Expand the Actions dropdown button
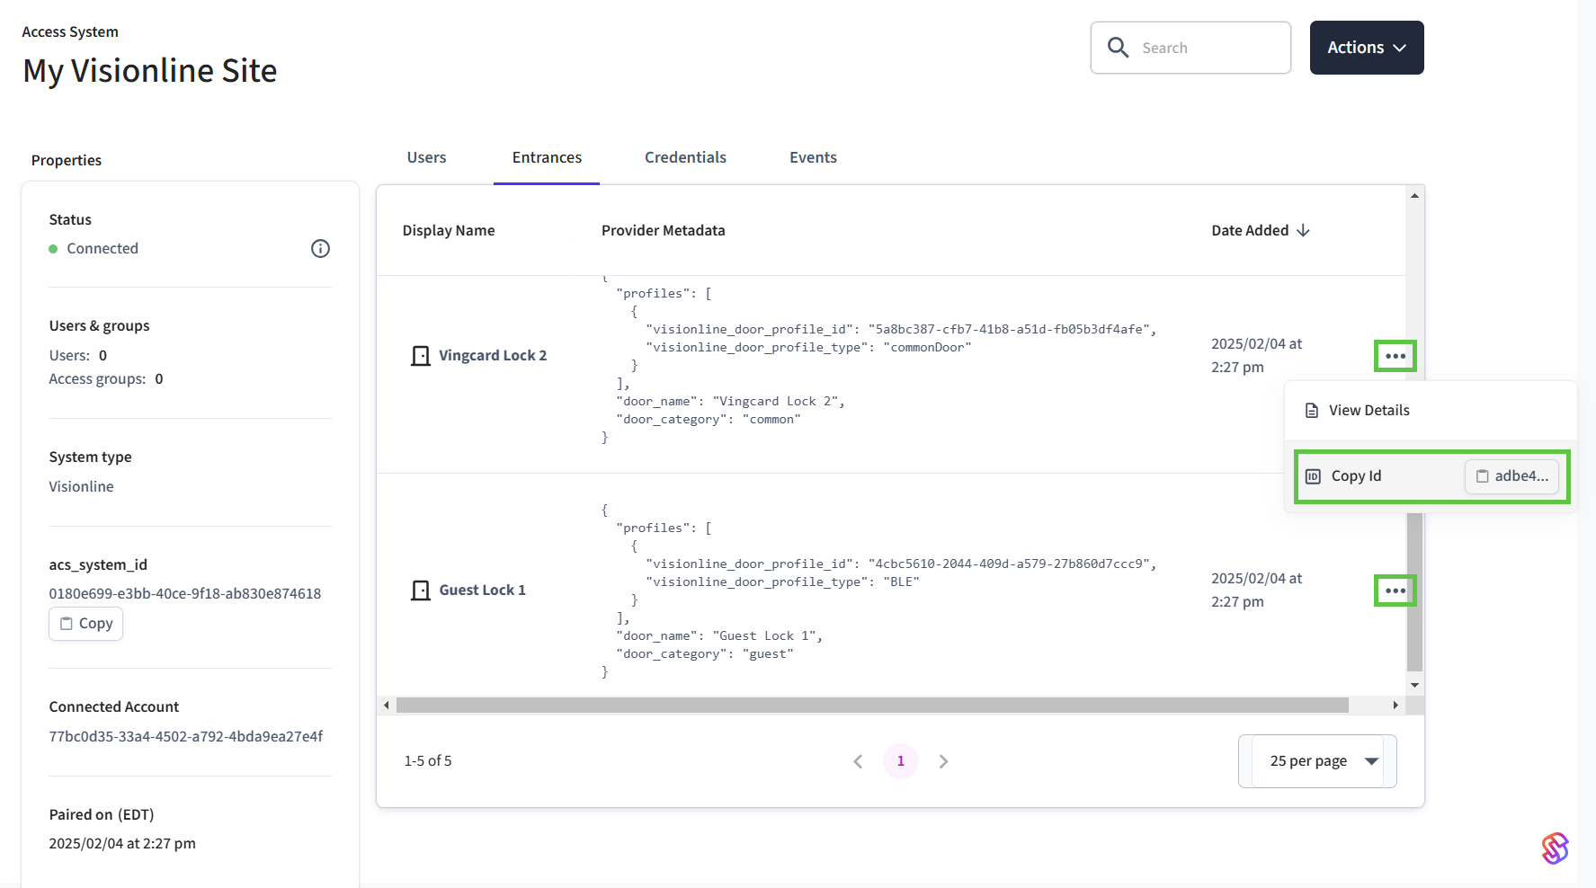This screenshot has height=888, width=1596. click(x=1366, y=48)
